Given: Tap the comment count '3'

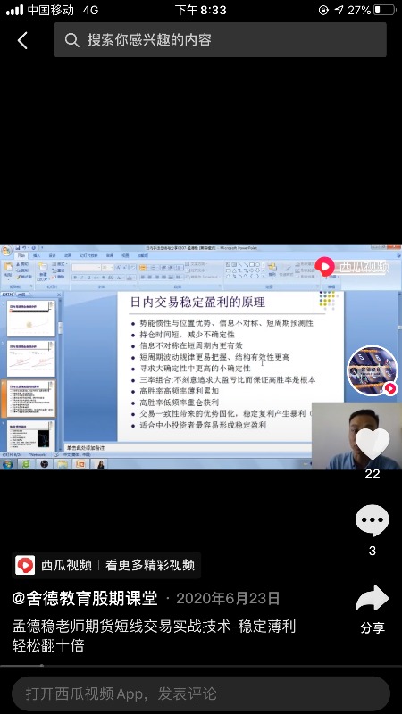Looking at the screenshot, I should click(373, 551).
